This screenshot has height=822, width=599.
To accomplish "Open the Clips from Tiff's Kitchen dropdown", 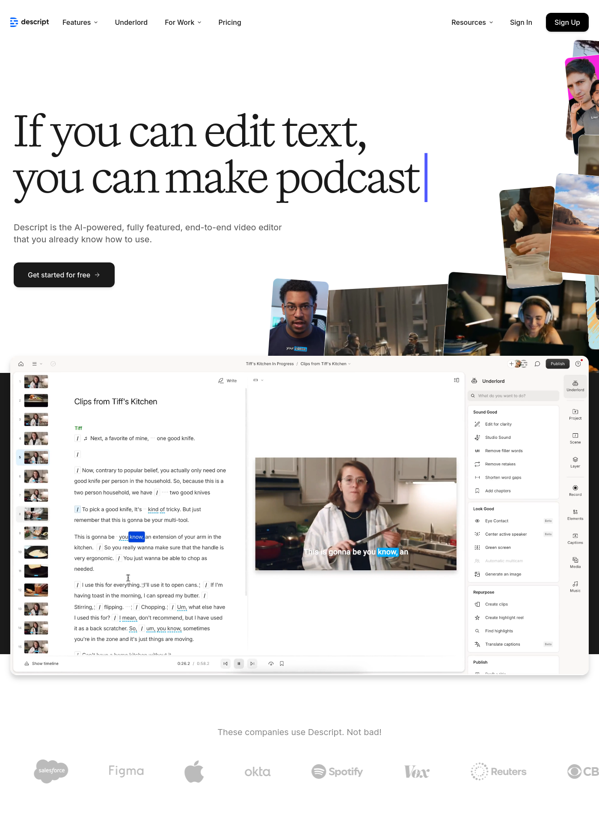I will [x=326, y=364].
